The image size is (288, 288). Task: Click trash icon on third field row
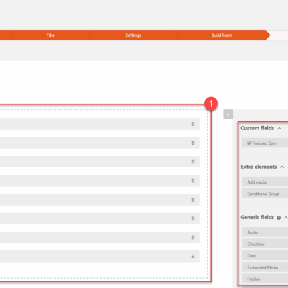193,162
